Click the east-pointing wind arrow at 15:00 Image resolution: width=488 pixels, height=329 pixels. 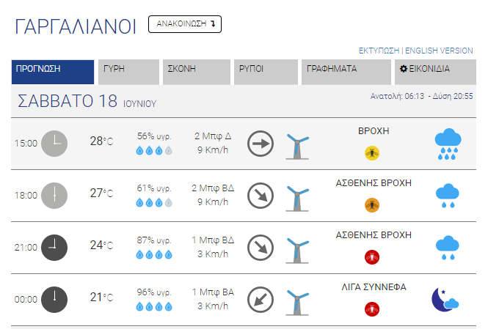(261, 144)
